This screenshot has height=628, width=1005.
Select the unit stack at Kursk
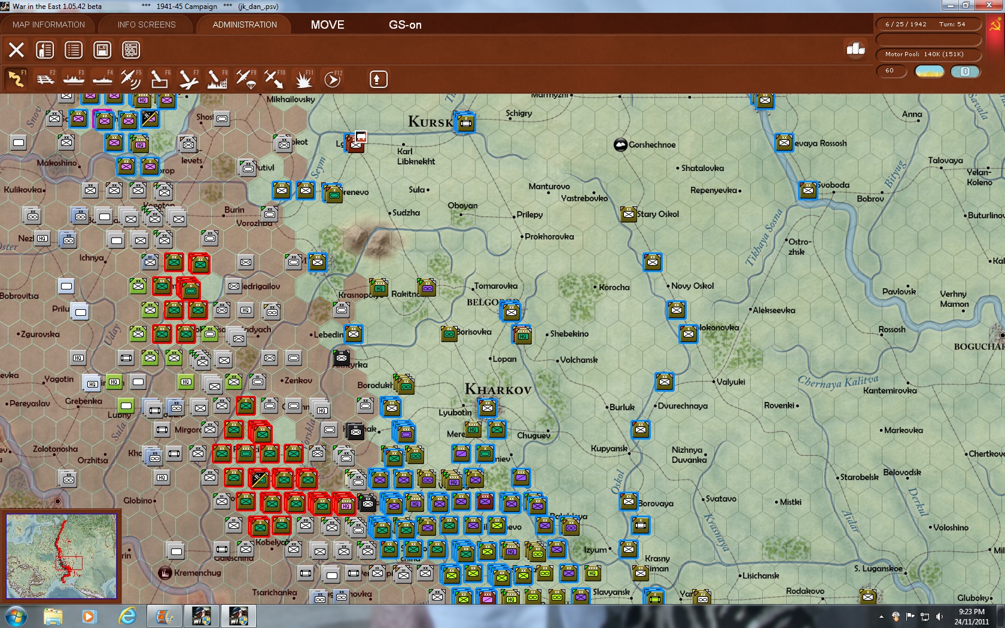(465, 123)
